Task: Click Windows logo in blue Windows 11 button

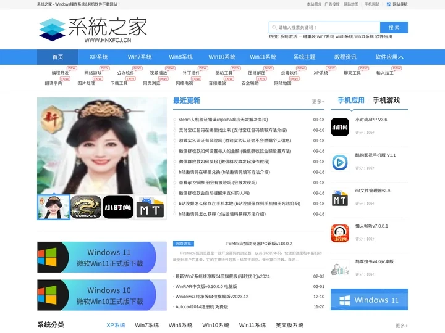Action: pyautogui.click(x=344, y=300)
